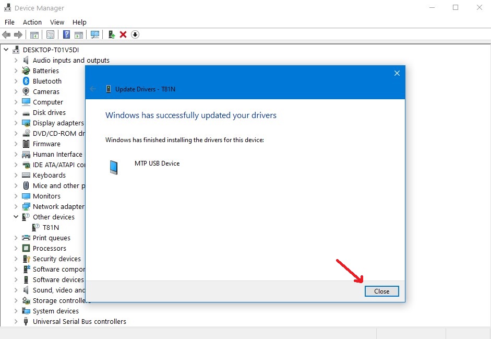Open the Action menu
Viewport: 491px width, 339px height.
(x=32, y=22)
